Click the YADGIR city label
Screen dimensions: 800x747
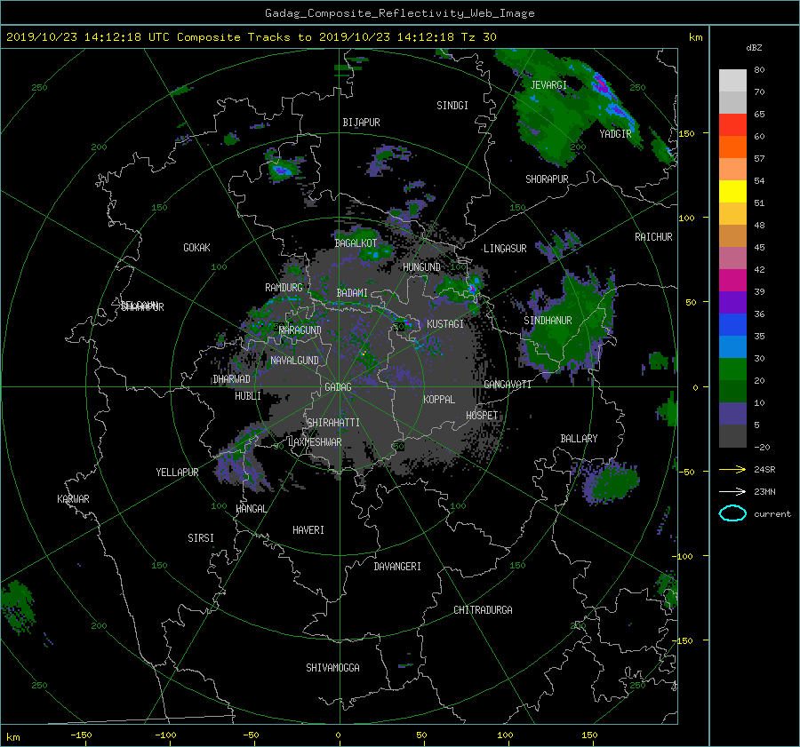click(x=615, y=134)
